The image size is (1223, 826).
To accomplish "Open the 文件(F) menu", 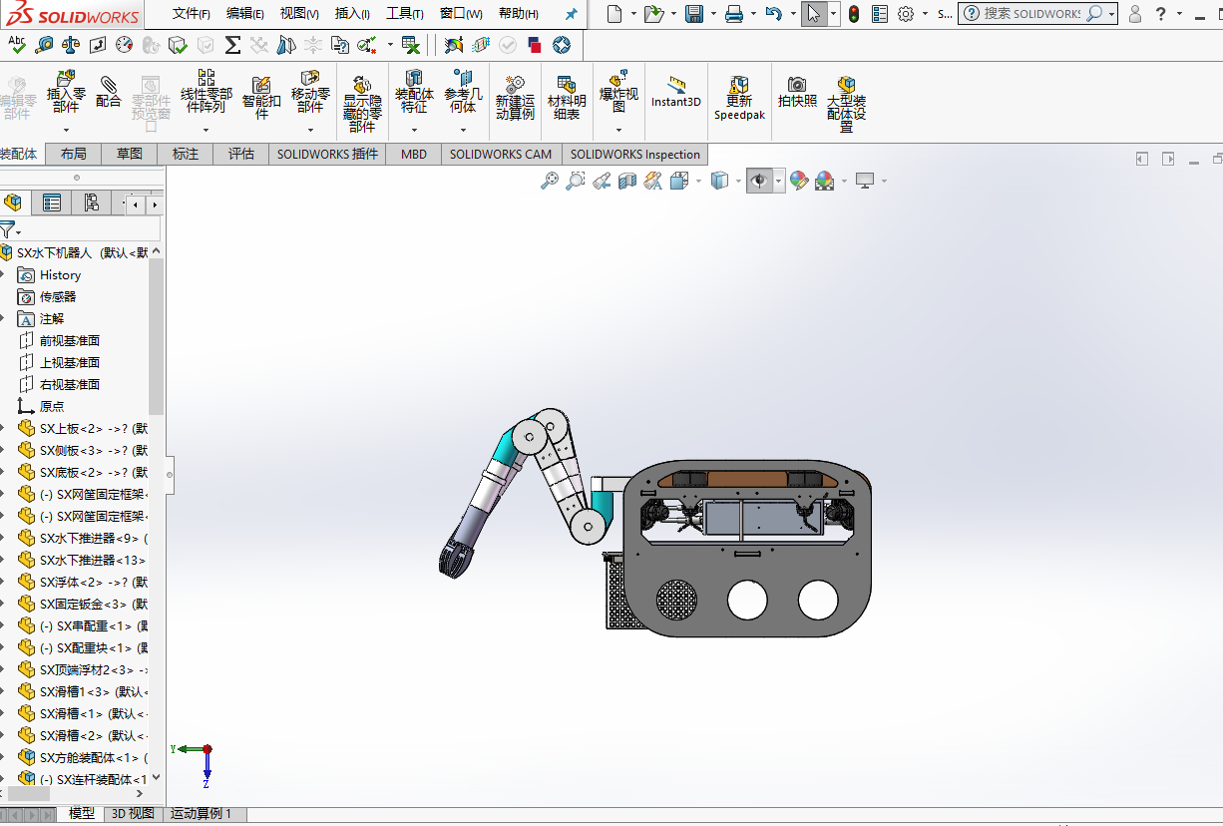I will (x=192, y=14).
